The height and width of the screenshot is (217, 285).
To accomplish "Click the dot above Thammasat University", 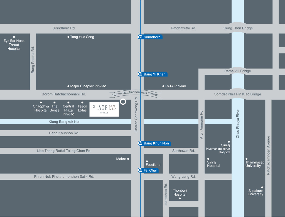I will [246, 159].
